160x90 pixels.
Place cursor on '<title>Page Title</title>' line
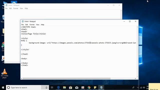point(33,34)
